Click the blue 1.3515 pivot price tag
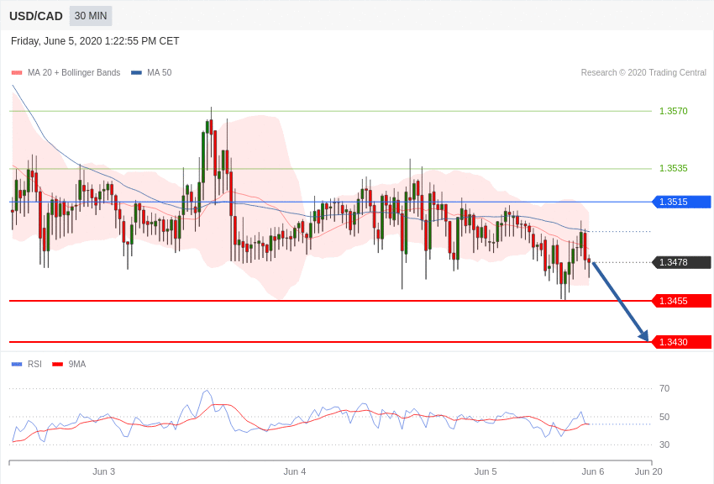Viewport: 714px width, 484px height. 682,202
